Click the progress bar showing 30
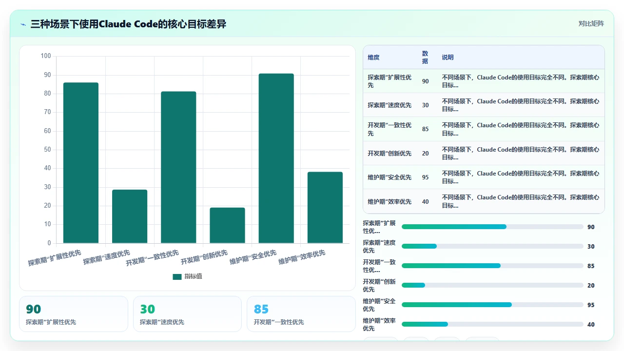This screenshot has width=624, height=351. click(492, 246)
